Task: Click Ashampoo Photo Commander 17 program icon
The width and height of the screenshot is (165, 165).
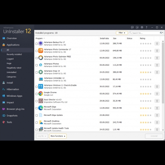Action: point(41,50)
